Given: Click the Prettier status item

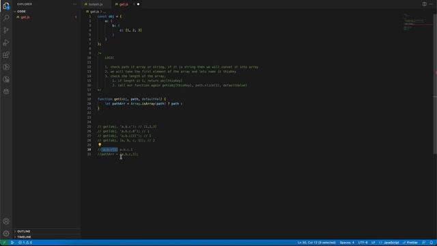Looking at the screenshot, I should click(x=410, y=243).
